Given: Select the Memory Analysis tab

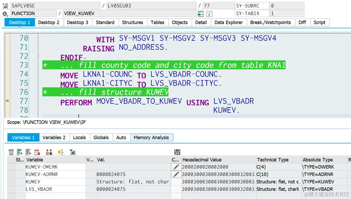Looking at the screenshot, I should 151,137.
